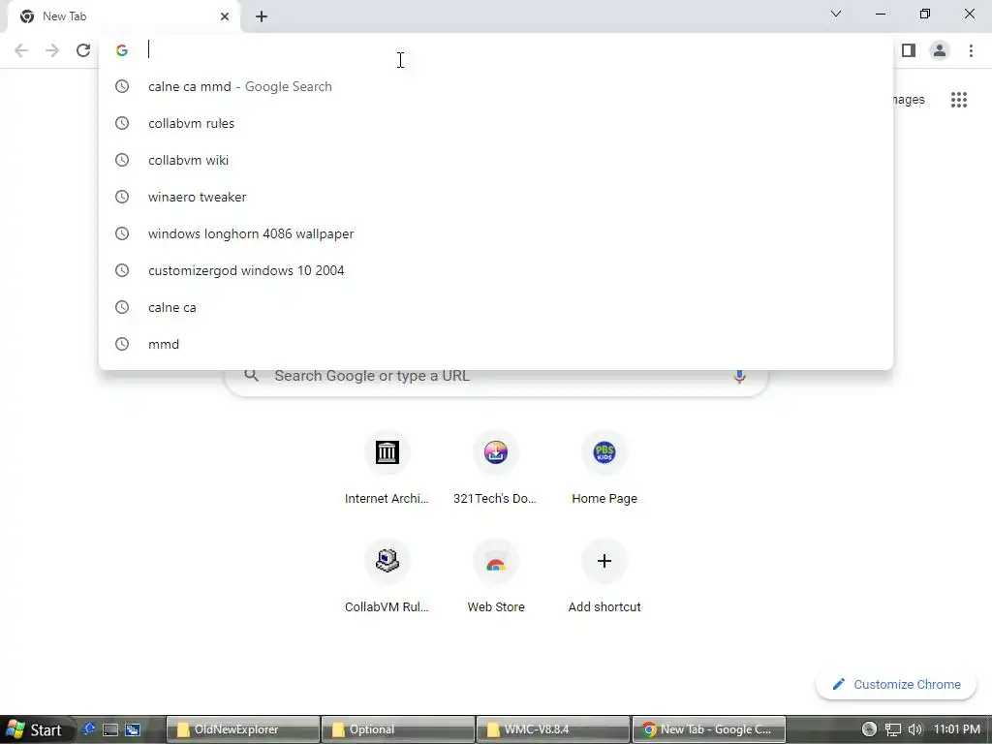Viewport: 992px width, 744px height.
Task: Open the side panel icon
Action: tap(909, 50)
